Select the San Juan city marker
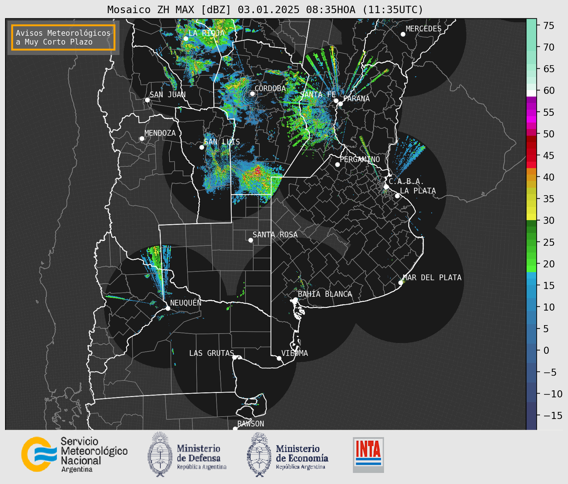The image size is (568, 484). point(147,100)
